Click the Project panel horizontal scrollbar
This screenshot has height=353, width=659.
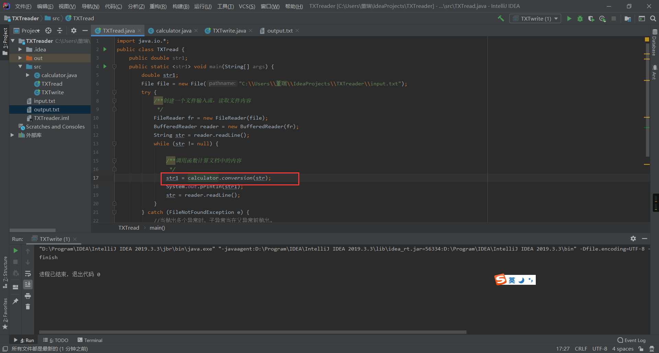point(33,230)
